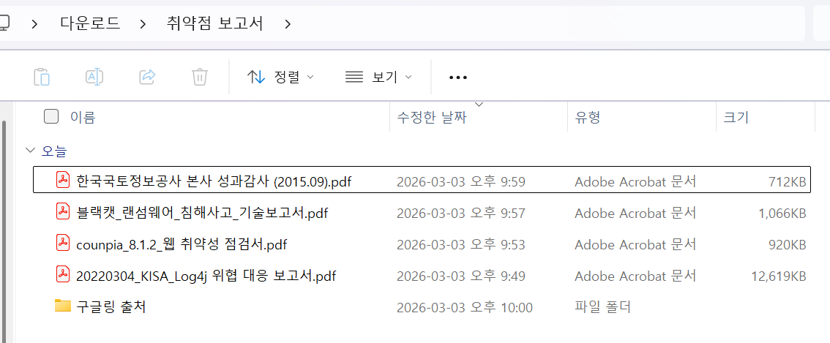The height and width of the screenshot is (343, 830).
Task: Click PDF icon of 블랙캣_랜섬웨어 report
Action: coord(63,212)
